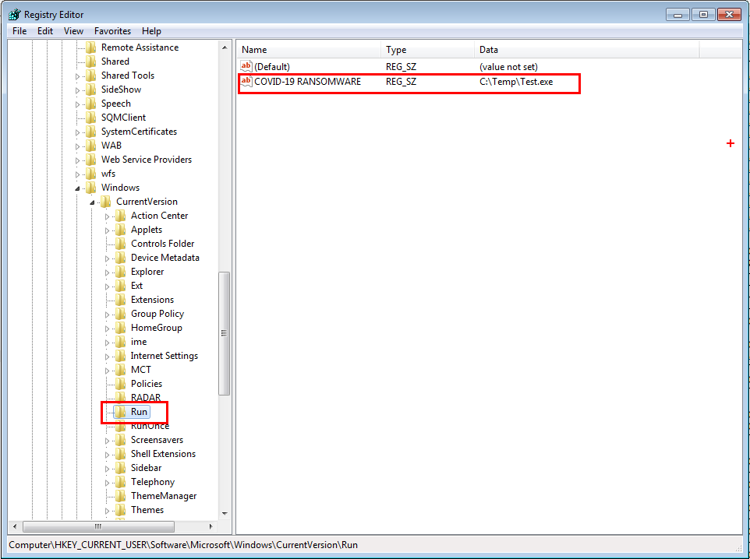The width and height of the screenshot is (750, 559).
Task: Click the tree pane vertical scrollbar thumb
Action: (224, 333)
